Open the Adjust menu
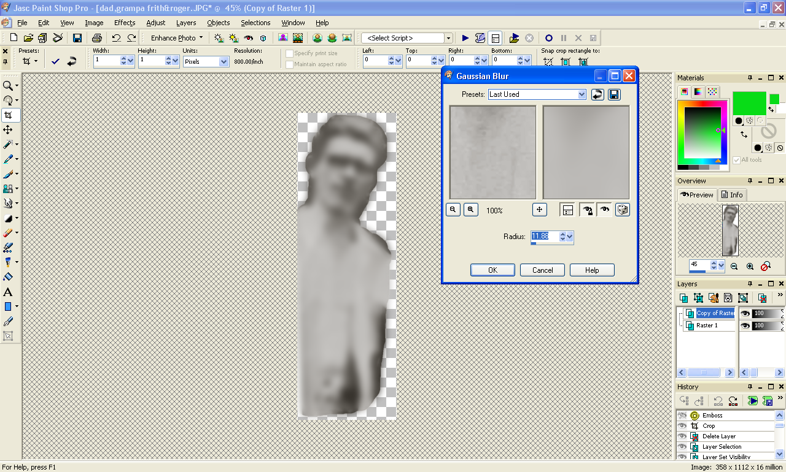786x472 pixels. click(x=156, y=23)
